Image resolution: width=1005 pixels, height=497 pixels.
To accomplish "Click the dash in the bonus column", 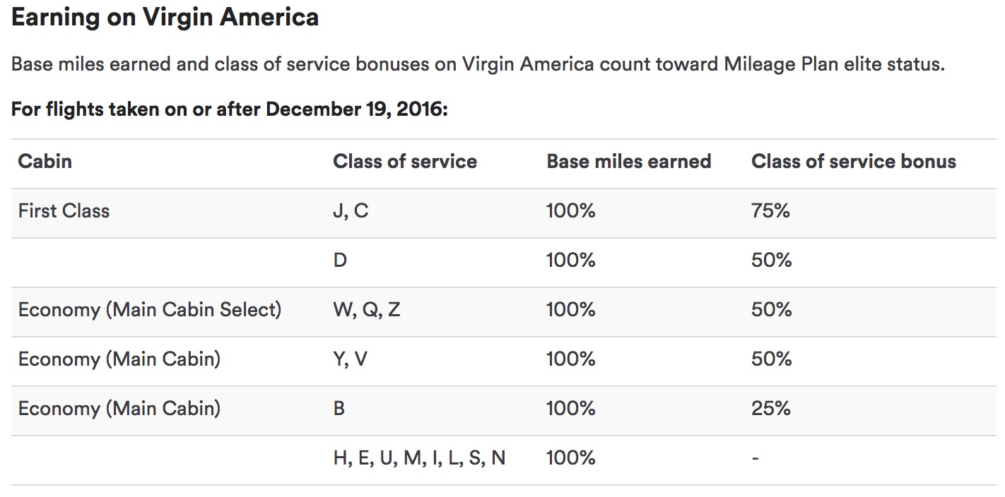I will (x=756, y=458).
